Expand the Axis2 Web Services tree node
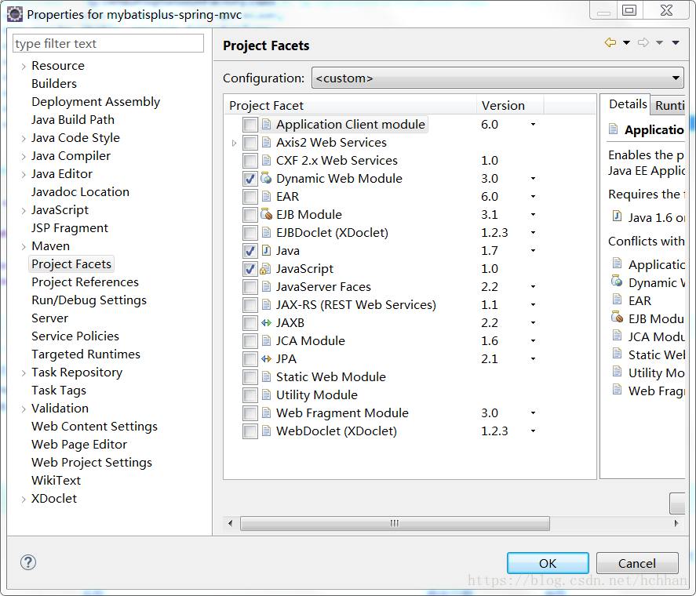The width and height of the screenshot is (696, 596). [x=234, y=143]
